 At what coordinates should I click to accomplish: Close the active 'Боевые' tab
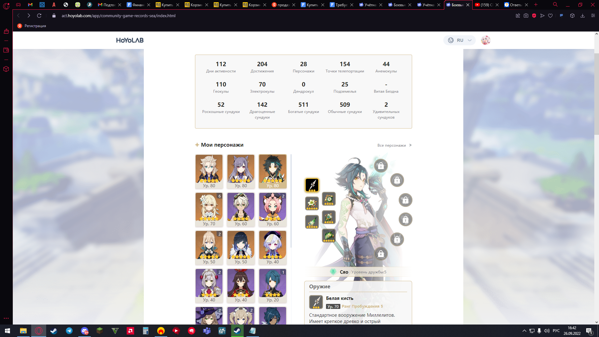[468, 5]
